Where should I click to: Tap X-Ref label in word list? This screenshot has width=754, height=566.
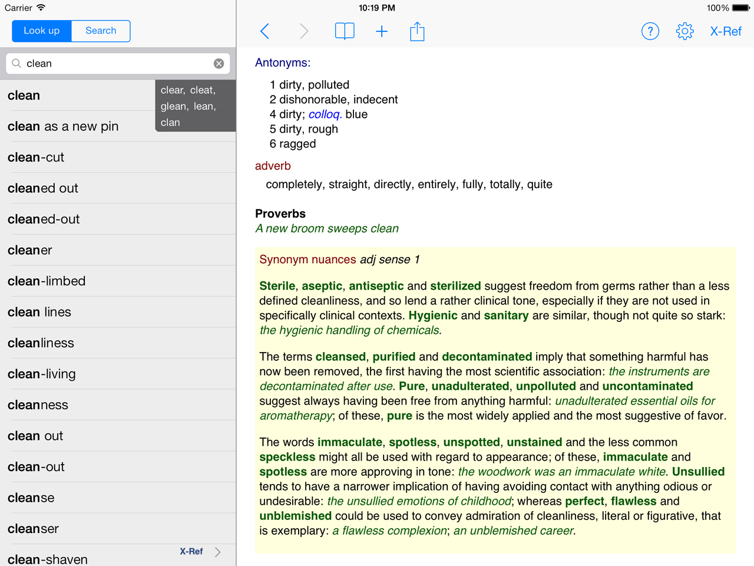pos(191,551)
